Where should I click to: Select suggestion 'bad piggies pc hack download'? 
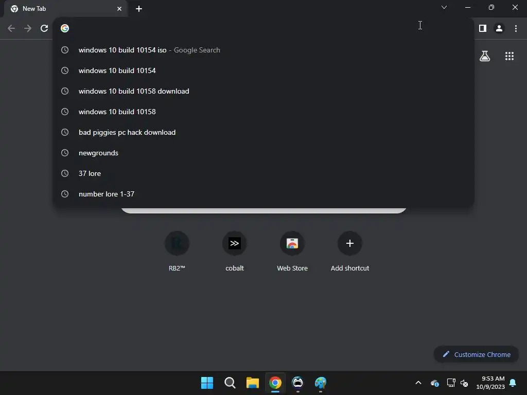point(264,132)
